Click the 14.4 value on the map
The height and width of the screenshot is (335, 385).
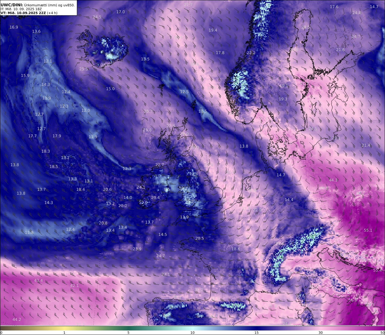pyautogui.click(x=289, y=200)
